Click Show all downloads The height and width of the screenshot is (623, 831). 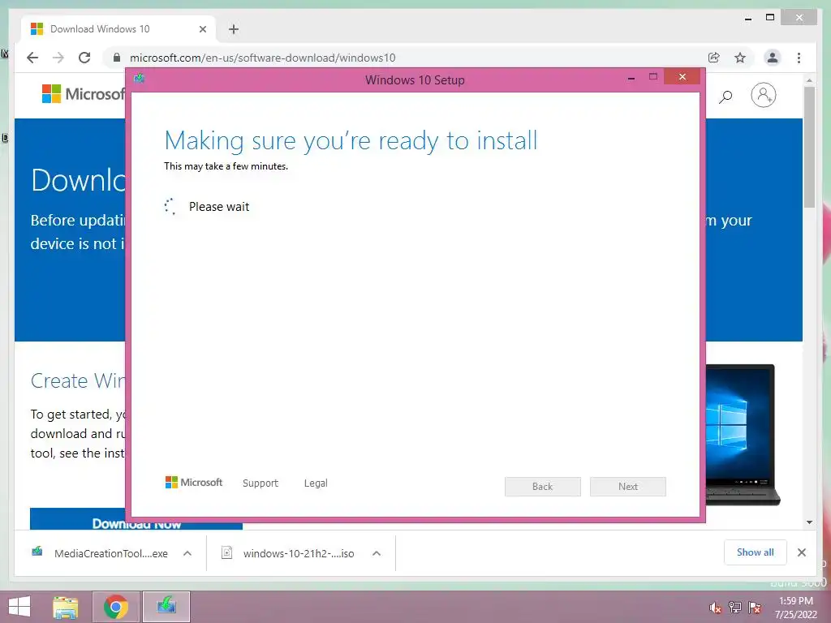[756, 552]
